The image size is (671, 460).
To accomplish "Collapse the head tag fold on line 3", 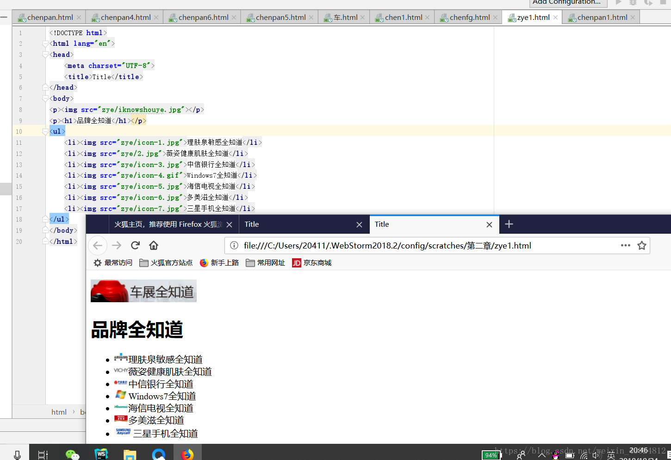I will [45, 55].
